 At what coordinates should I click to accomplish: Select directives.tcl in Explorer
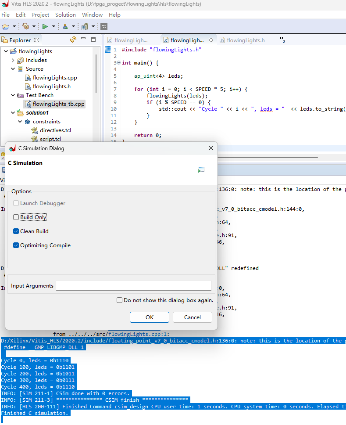click(55, 130)
